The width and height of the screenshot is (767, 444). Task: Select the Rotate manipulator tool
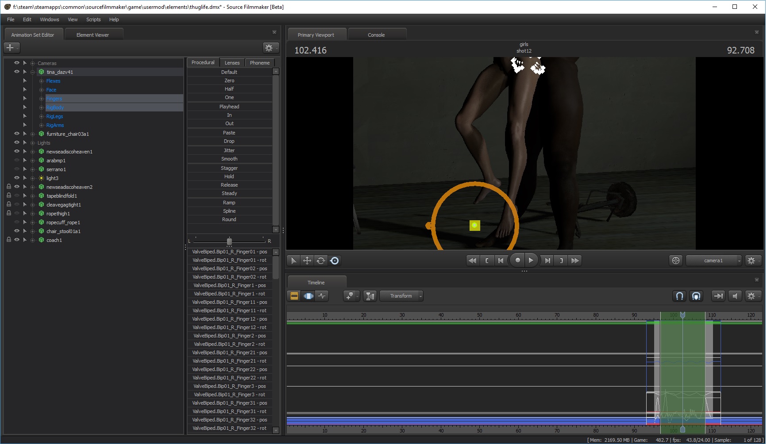pyautogui.click(x=321, y=260)
